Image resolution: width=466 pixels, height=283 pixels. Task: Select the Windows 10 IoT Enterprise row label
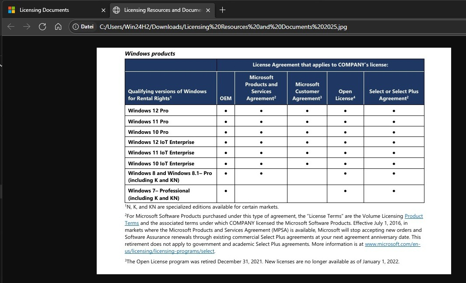(x=161, y=163)
